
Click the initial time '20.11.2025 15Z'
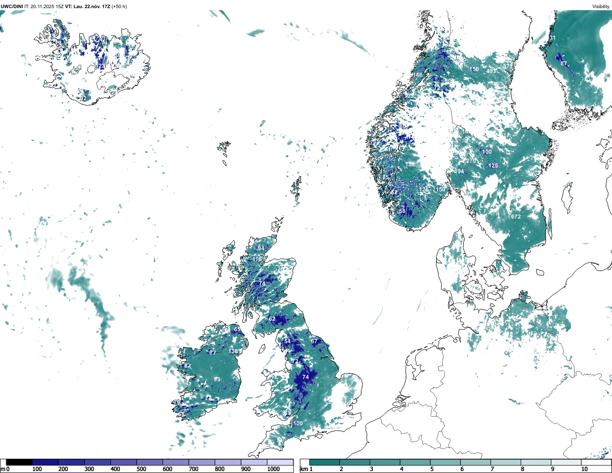click(x=47, y=7)
